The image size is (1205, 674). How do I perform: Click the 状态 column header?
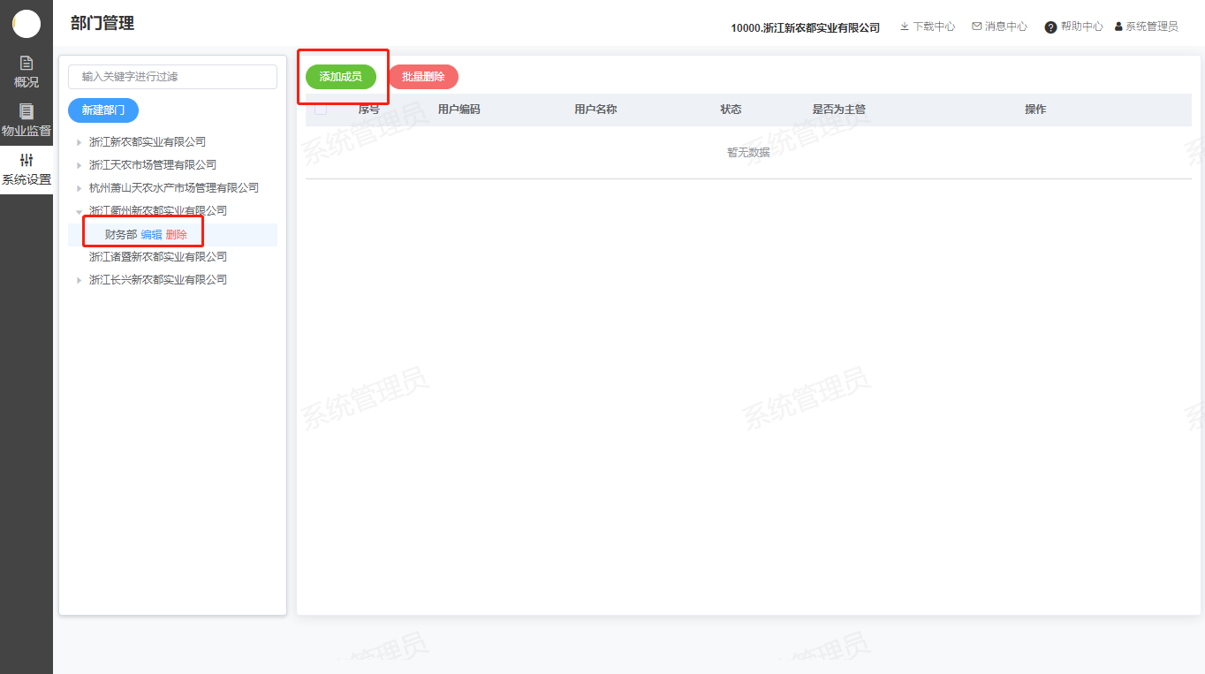pos(731,110)
